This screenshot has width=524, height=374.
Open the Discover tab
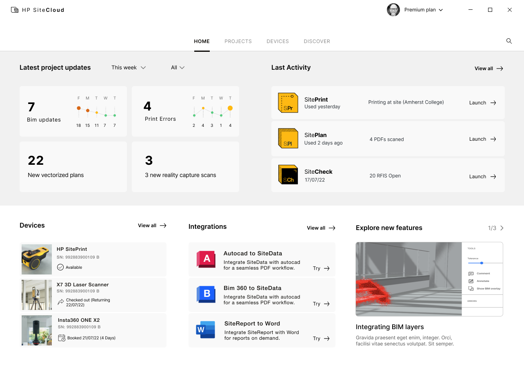click(317, 41)
